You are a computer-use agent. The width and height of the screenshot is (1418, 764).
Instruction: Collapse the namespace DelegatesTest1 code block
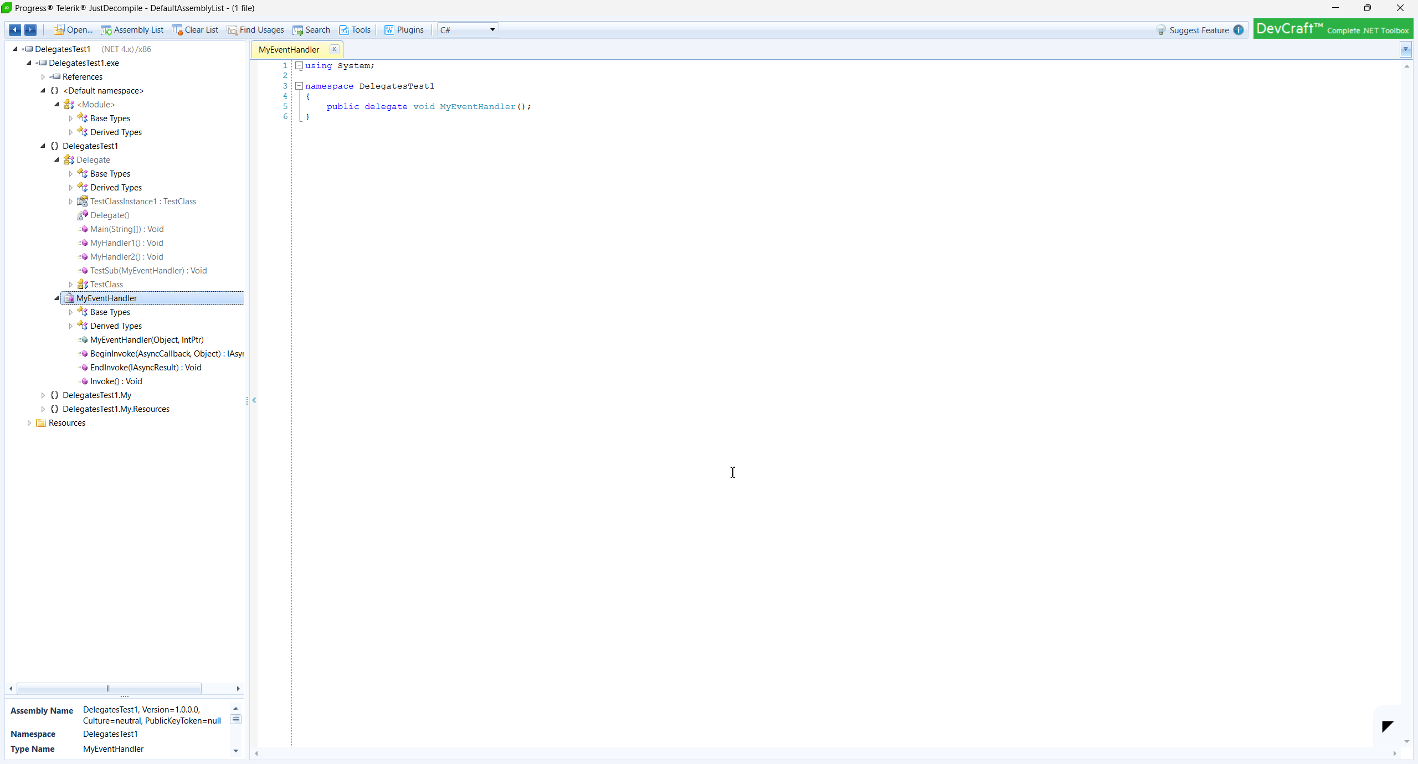coord(299,86)
